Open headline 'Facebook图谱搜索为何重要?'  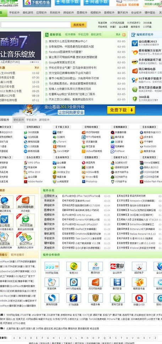click(x=65, y=52)
